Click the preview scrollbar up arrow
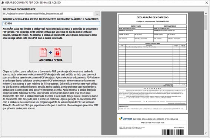Screen dimensions: 210x138 (206, 13)
